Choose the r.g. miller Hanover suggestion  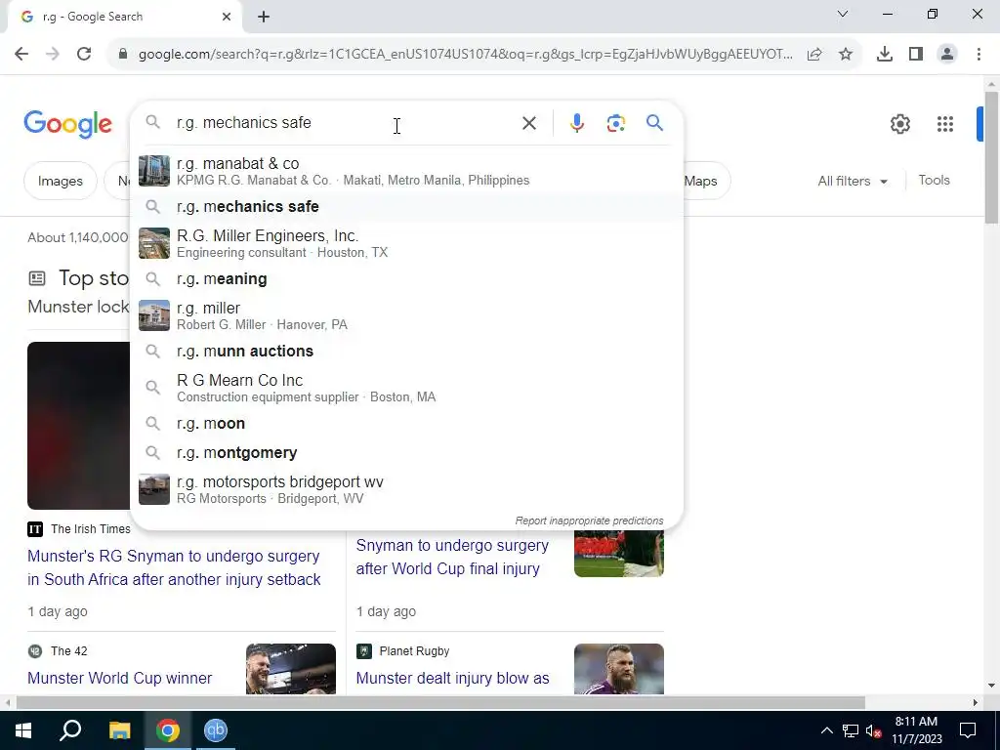coord(406,315)
